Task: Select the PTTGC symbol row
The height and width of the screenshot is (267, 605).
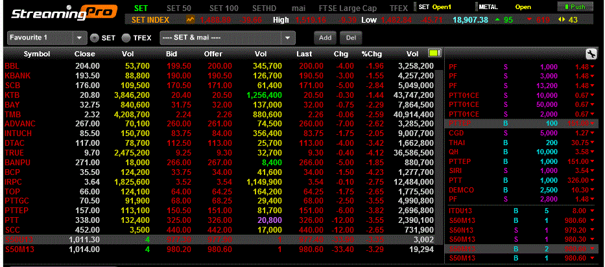Action: [x=219, y=201]
